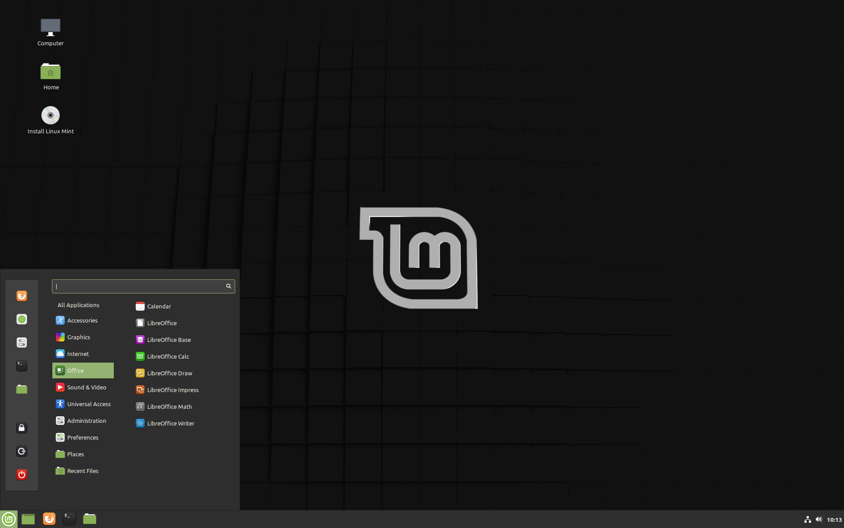Select the All Applications filter
Image resolution: width=844 pixels, height=528 pixels.
[78, 305]
